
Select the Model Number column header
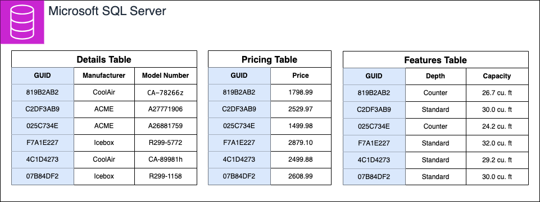point(166,76)
